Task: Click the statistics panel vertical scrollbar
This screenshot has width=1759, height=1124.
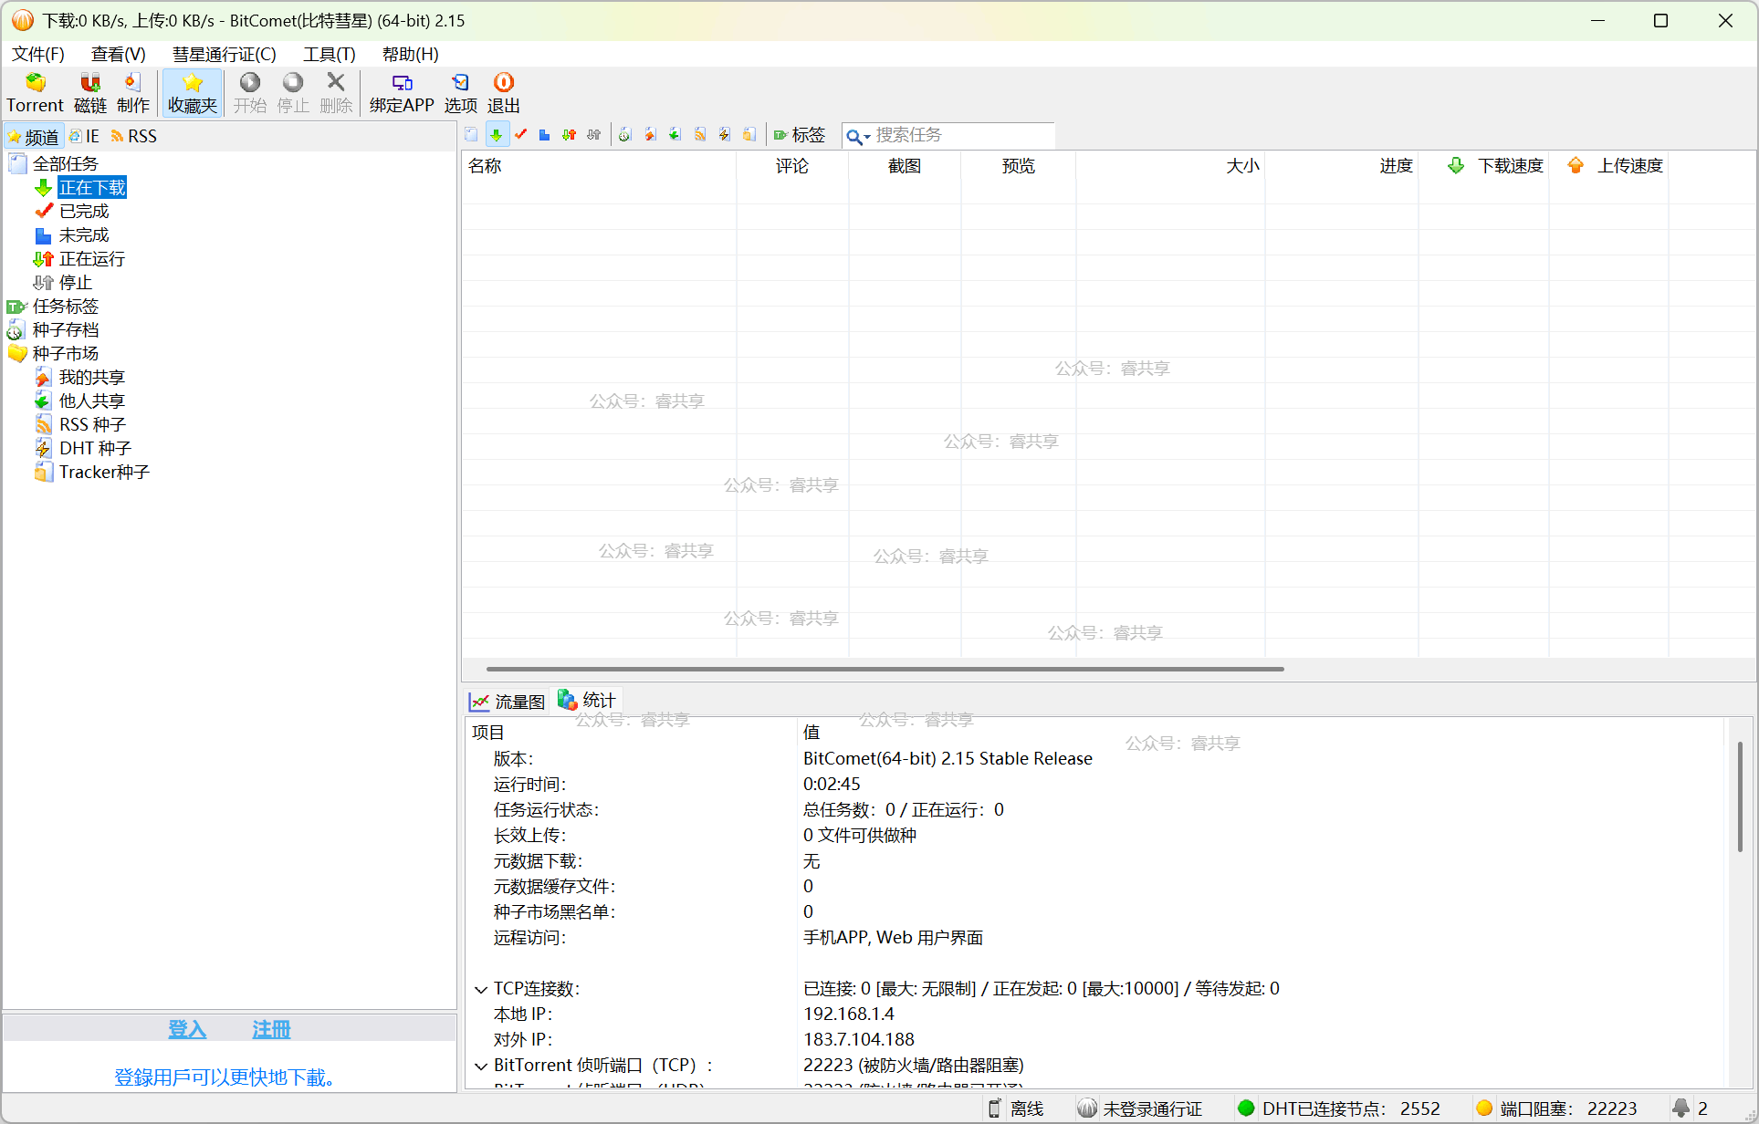Action: pyautogui.click(x=1740, y=796)
